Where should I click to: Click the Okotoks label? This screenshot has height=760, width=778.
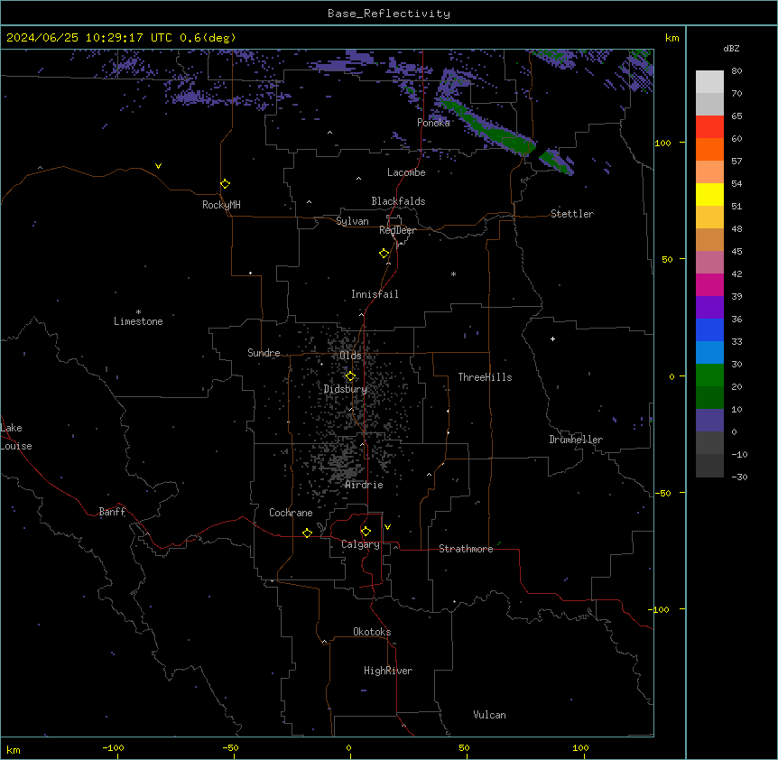[372, 632]
